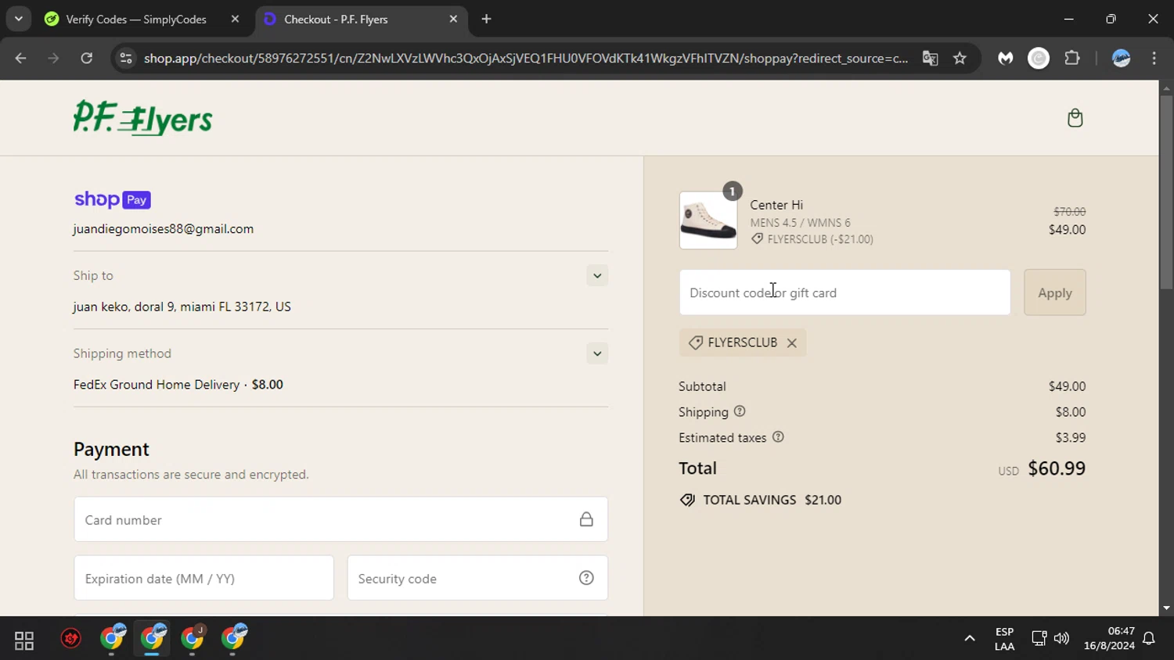Open the clock showing 06:47

[1109, 638]
